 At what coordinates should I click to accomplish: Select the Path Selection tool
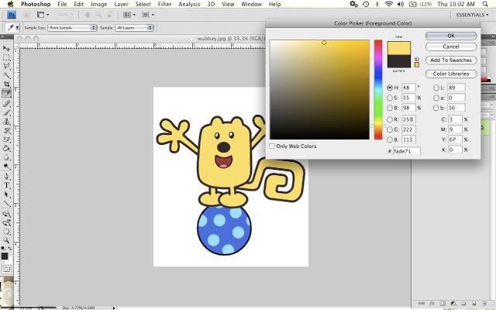click(6, 195)
